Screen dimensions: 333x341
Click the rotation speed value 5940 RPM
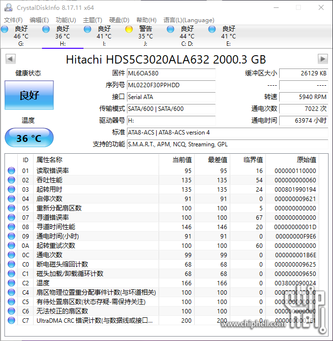click(304, 97)
